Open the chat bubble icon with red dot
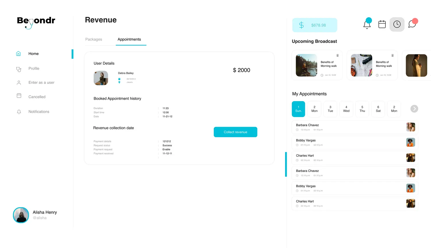The image size is (431, 248). coord(413,24)
